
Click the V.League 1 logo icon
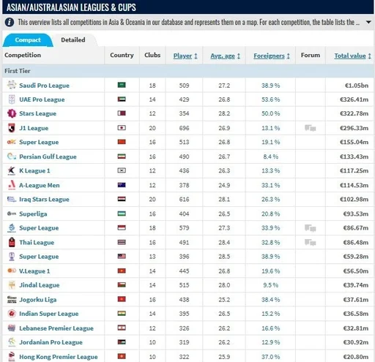pos(12,271)
